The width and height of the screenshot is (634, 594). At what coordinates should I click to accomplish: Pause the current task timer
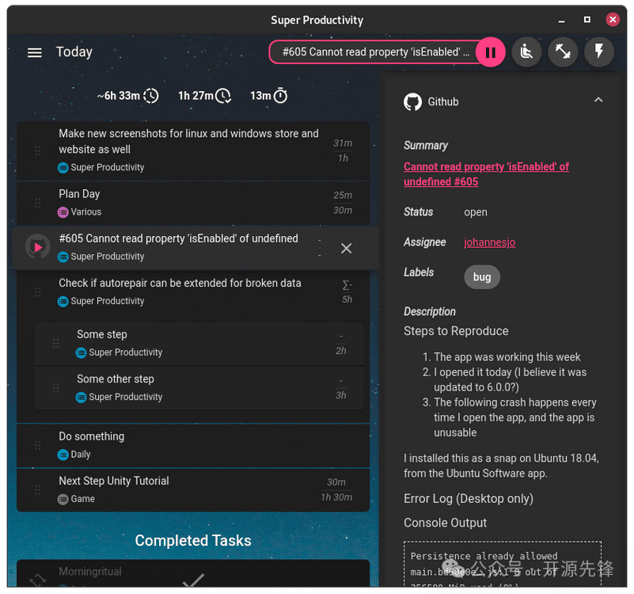pyautogui.click(x=491, y=52)
